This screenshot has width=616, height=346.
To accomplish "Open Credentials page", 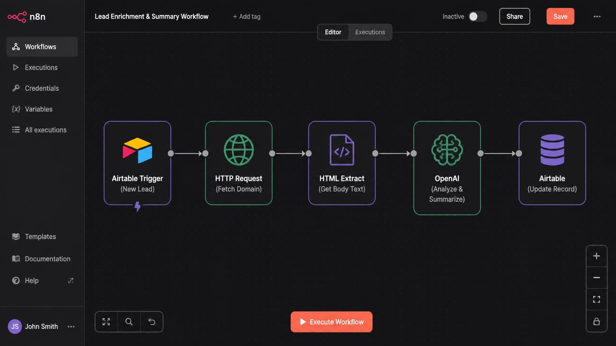I will [x=42, y=88].
